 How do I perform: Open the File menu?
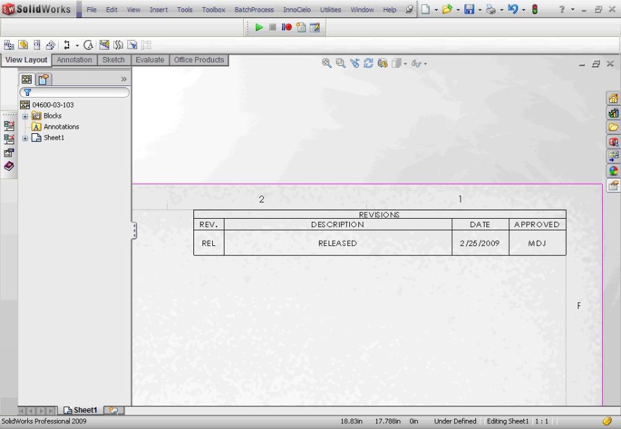point(91,10)
